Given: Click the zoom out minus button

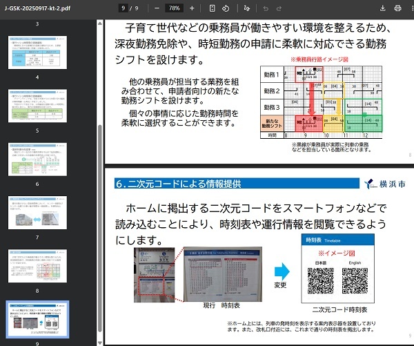Looking at the screenshot, I should [157, 8].
